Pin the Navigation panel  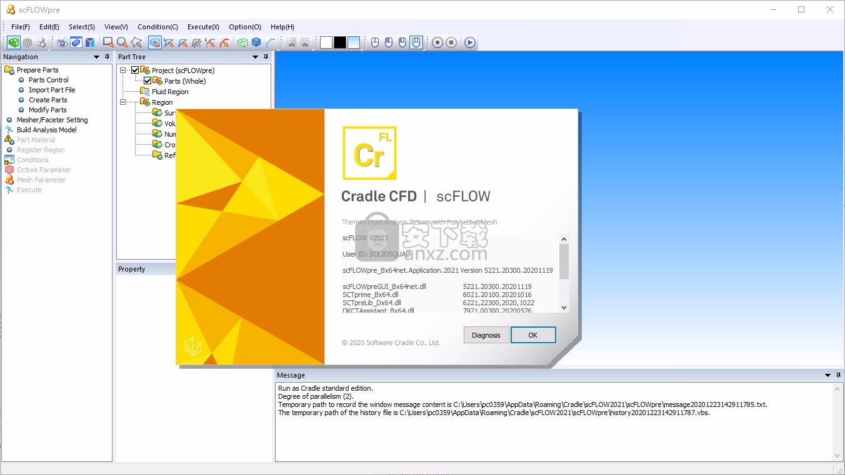point(107,57)
